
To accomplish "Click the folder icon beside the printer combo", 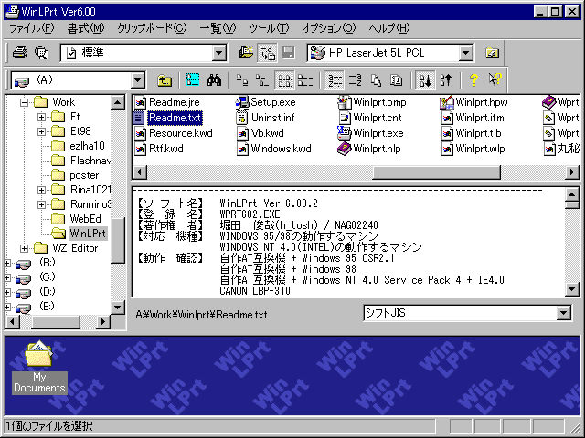I will 492,53.
